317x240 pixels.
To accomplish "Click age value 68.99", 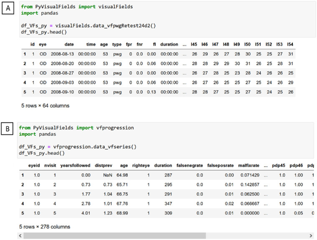I will click(x=122, y=213).
